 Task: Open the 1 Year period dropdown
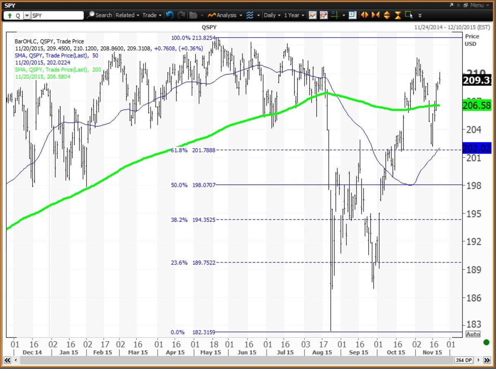pyautogui.click(x=294, y=15)
